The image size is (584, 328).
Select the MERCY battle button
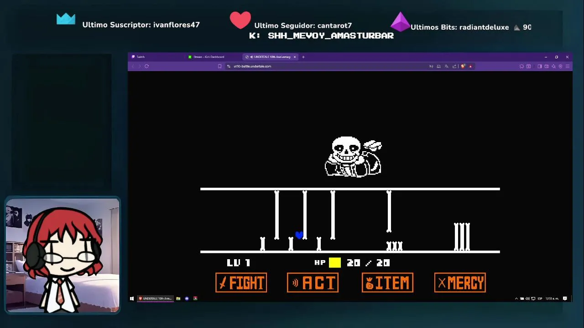460,283
